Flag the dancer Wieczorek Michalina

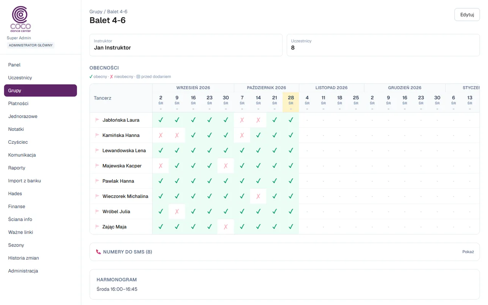click(97, 196)
